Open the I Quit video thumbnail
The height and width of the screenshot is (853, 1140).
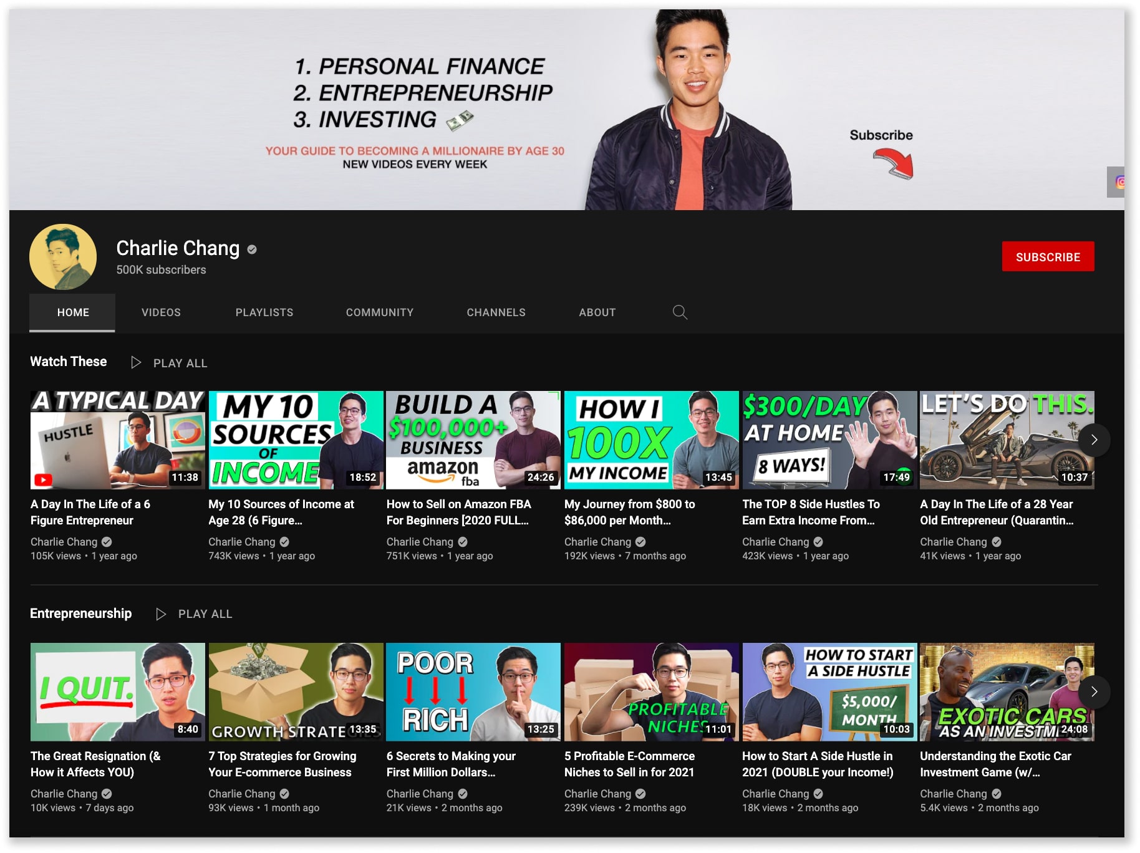(x=117, y=692)
